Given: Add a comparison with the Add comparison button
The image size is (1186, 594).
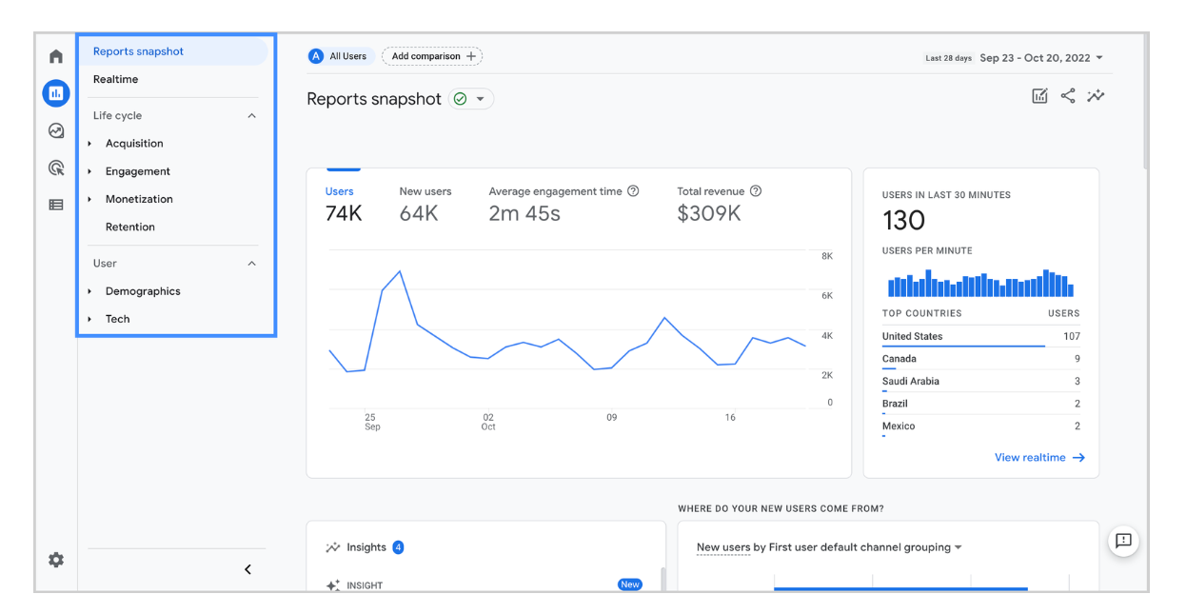Looking at the screenshot, I should [x=431, y=56].
